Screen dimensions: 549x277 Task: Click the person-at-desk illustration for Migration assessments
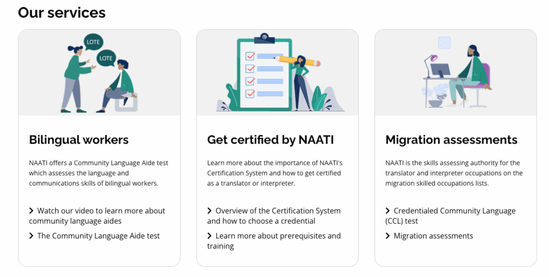[x=456, y=73]
